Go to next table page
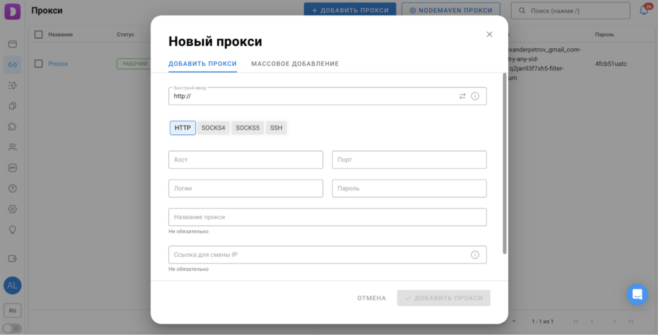The height and width of the screenshot is (335, 658). point(614,321)
